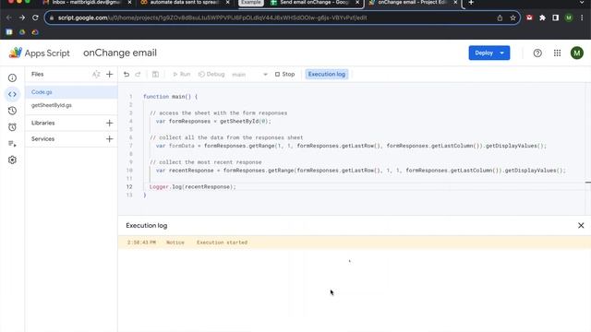This screenshot has width=591, height=332.
Task: Bookmark this page with star icon
Action: click(x=513, y=18)
